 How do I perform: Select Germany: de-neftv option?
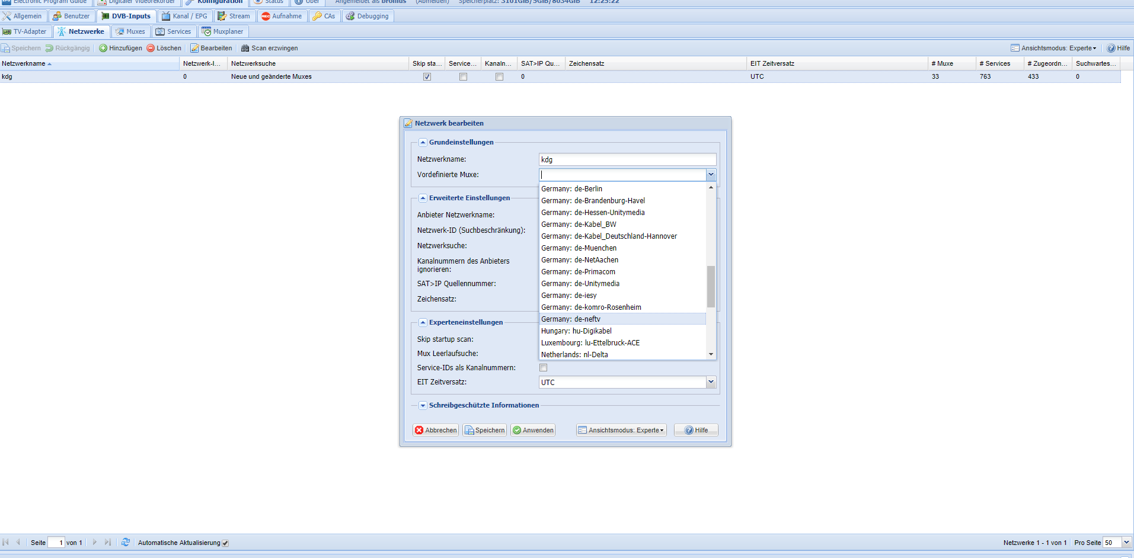point(622,319)
